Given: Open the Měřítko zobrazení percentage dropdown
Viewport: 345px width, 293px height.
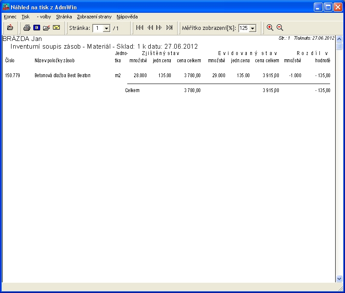Looking at the screenshot, I should pyautogui.click(x=253, y=28).
